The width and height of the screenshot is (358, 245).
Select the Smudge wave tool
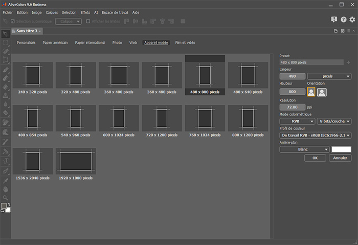(x=5, y=132)
